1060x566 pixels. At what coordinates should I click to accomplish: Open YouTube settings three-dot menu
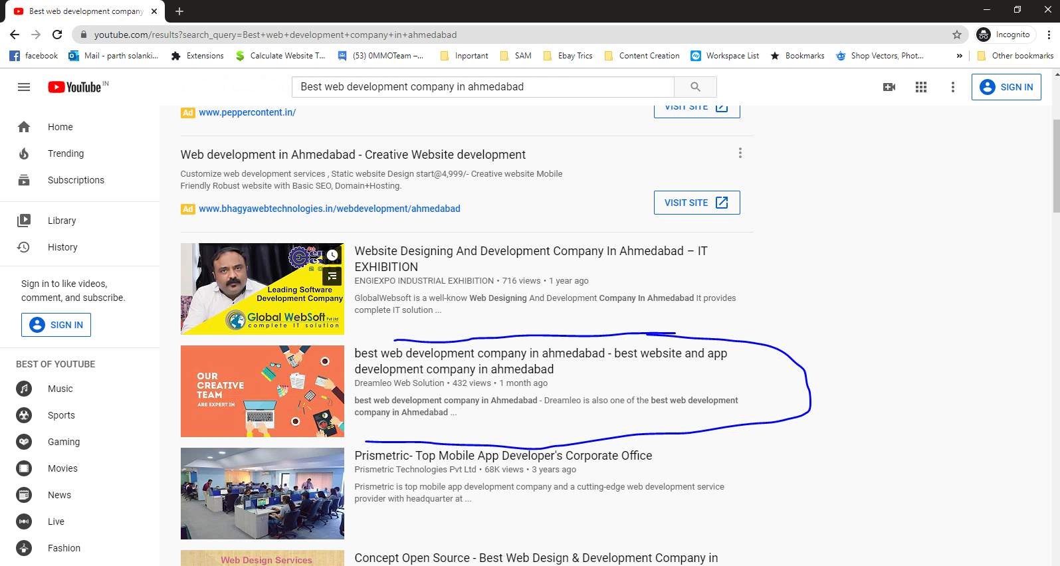(952, 87)
